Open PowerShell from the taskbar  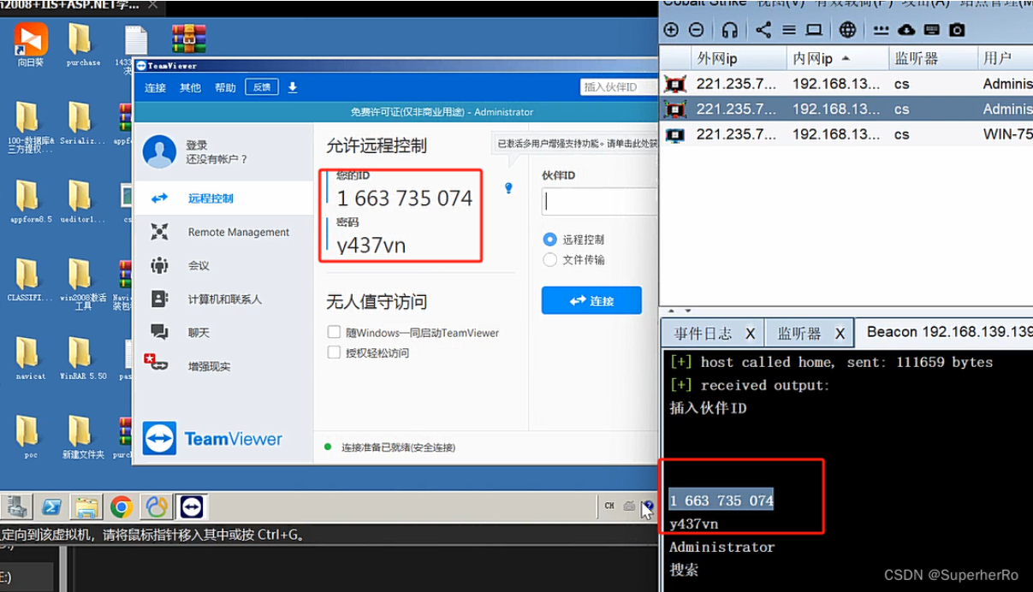[x=50, y=507]
